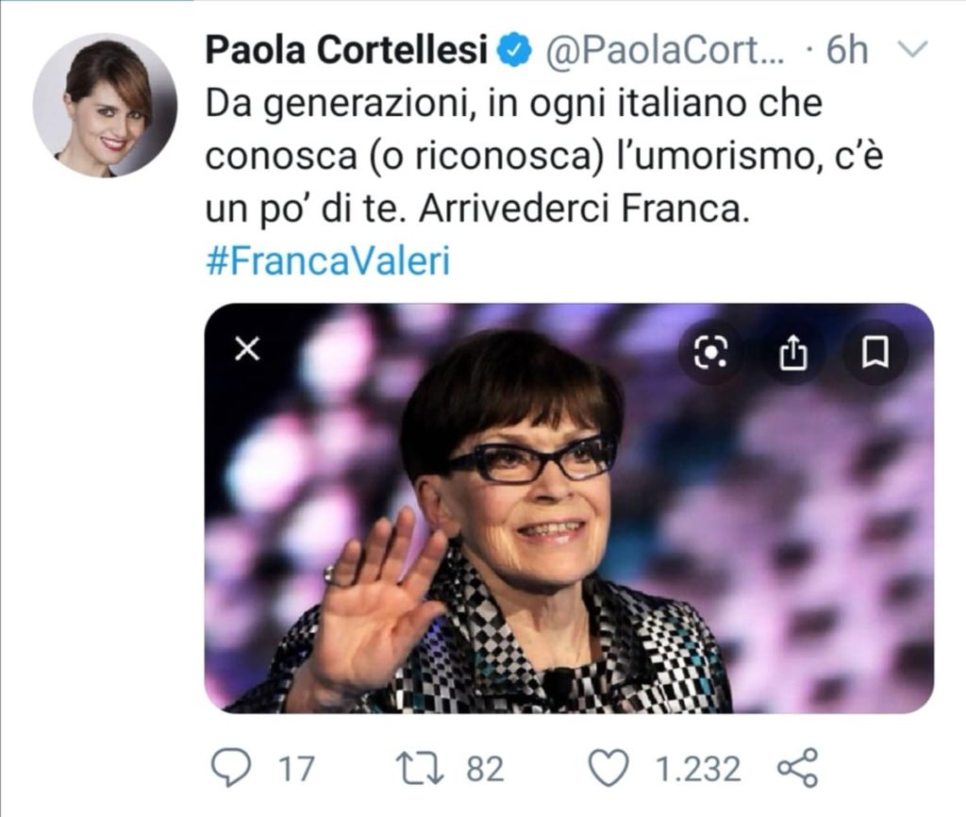Click the 6h timestamp

(846, 51)
